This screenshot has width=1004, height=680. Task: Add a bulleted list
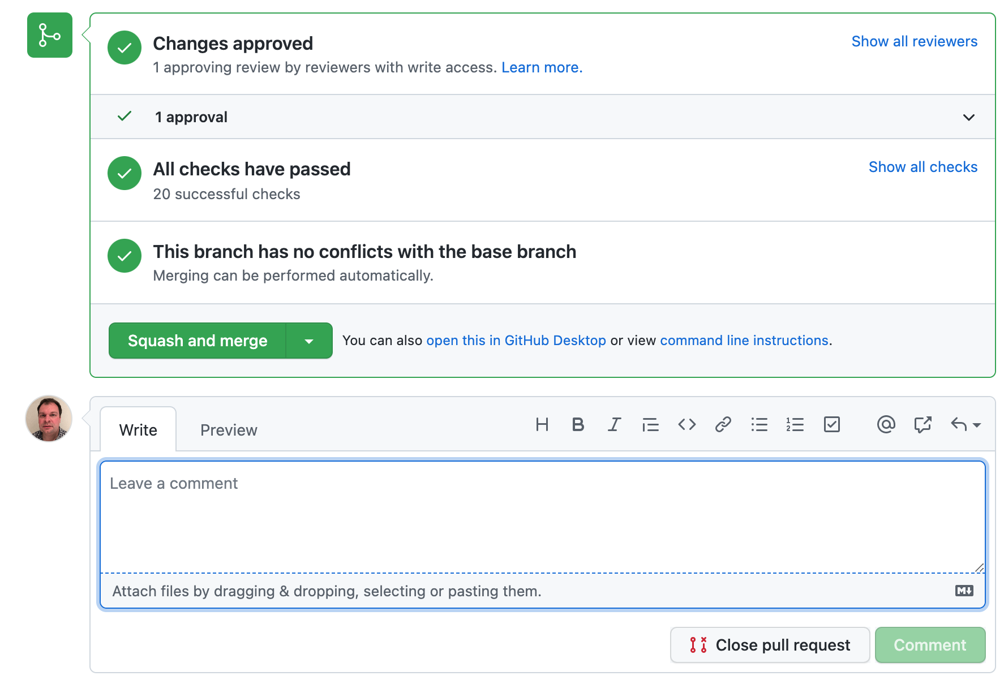click(759, 424)
